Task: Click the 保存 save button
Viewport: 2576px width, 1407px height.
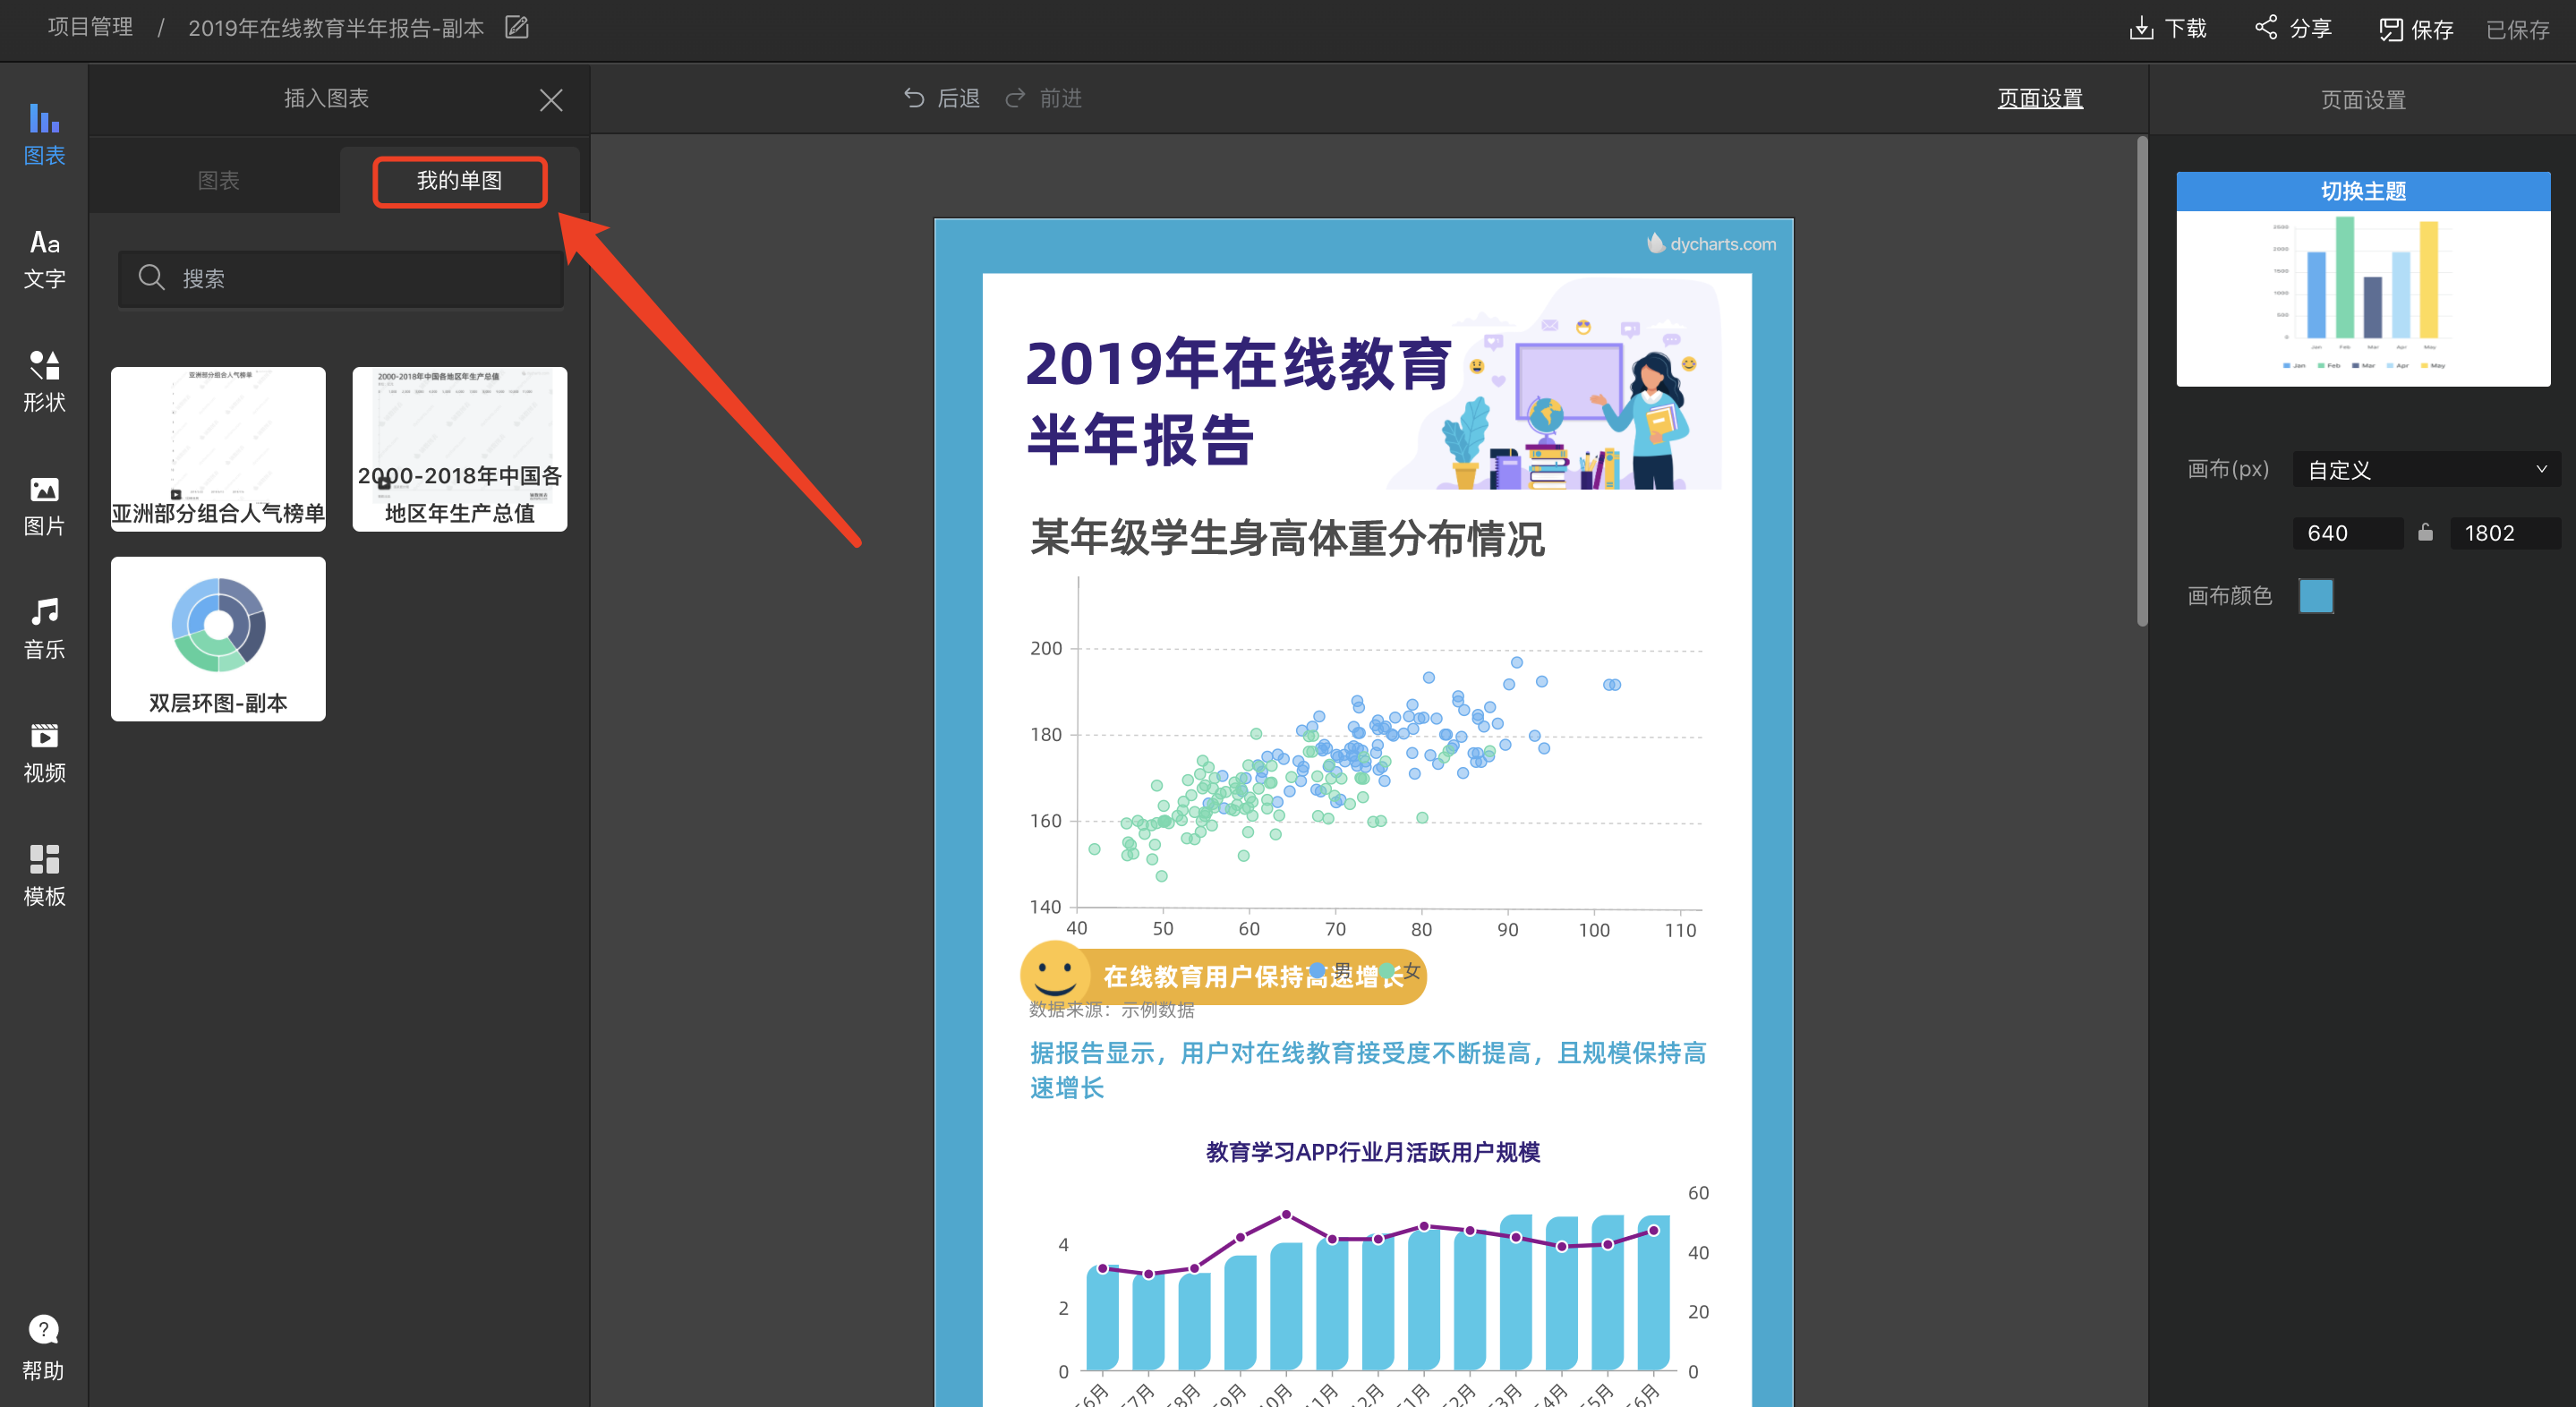Action: (2416, 29)
